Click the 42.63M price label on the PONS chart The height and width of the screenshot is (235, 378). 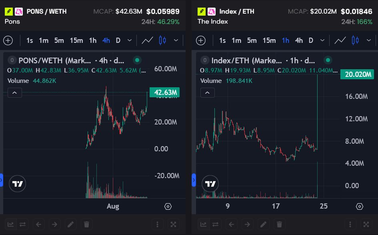pyautogui.click(x=165, y=92)
